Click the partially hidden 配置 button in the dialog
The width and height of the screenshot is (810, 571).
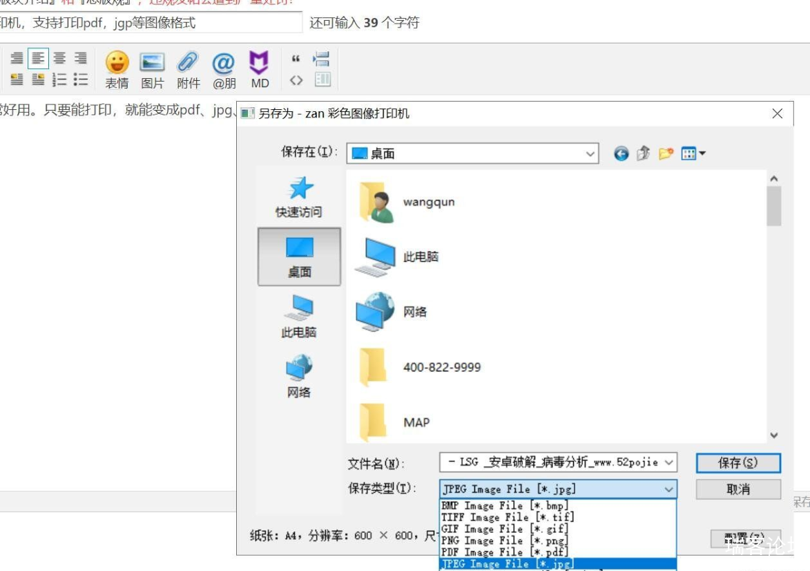pyautogui.click(x=745, y=539)
